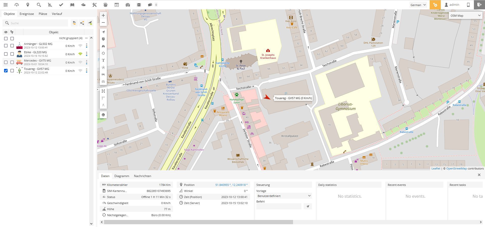485x227 pixels.
Task: Check follow checkbox for Anhänger - GL502 MG
Action: [12, 46]
